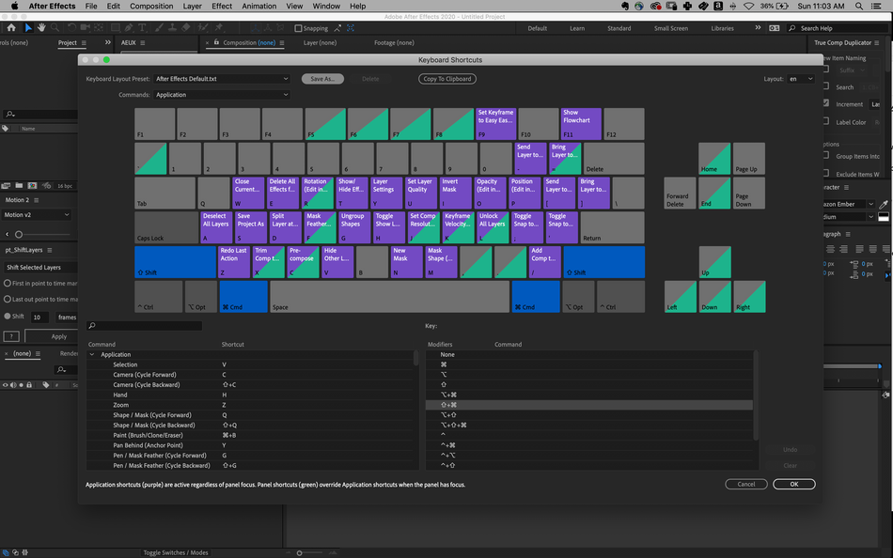Select the Puppet Pin tool
The height and width of the screenshot is (558, 893).
coord(219,28)
